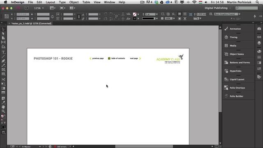
Task: Select the Direct Selection tool
Action: [3, 34]
